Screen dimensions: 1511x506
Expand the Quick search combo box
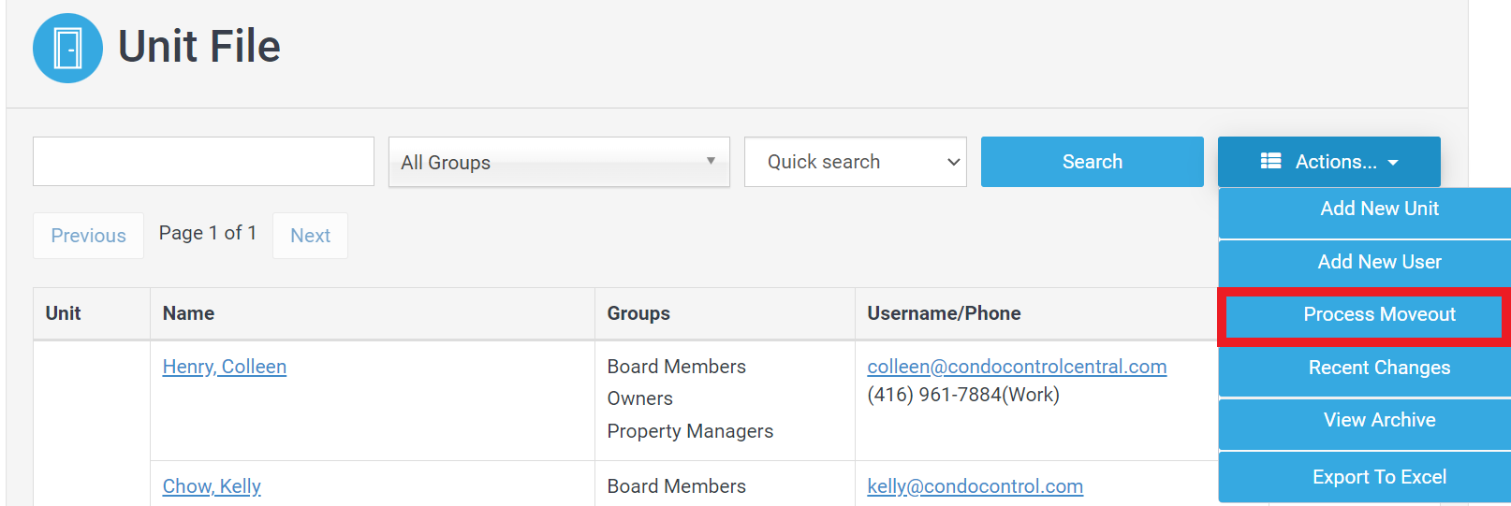pyautogui.click(x=855, y=162)
